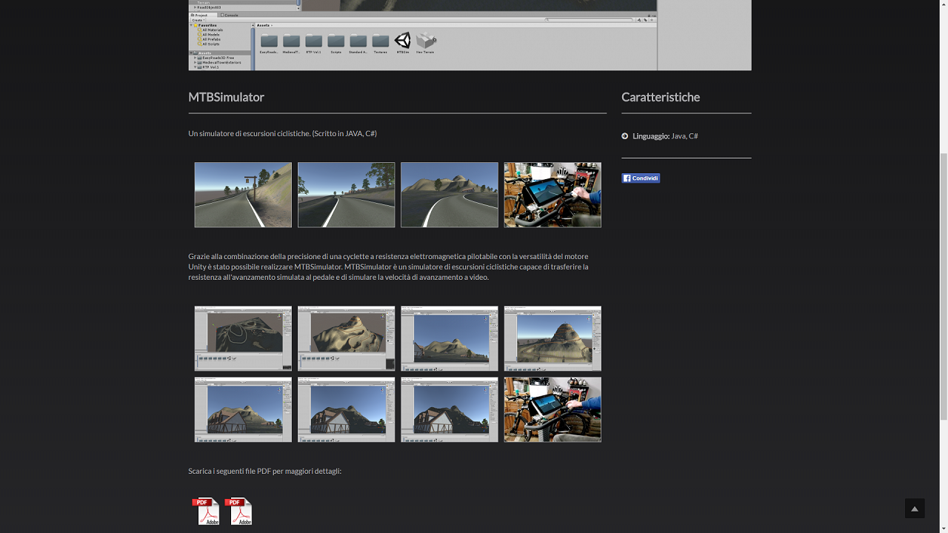Open the curving road hill thumbnail
The image size is (948, 533).
[450, 195]
